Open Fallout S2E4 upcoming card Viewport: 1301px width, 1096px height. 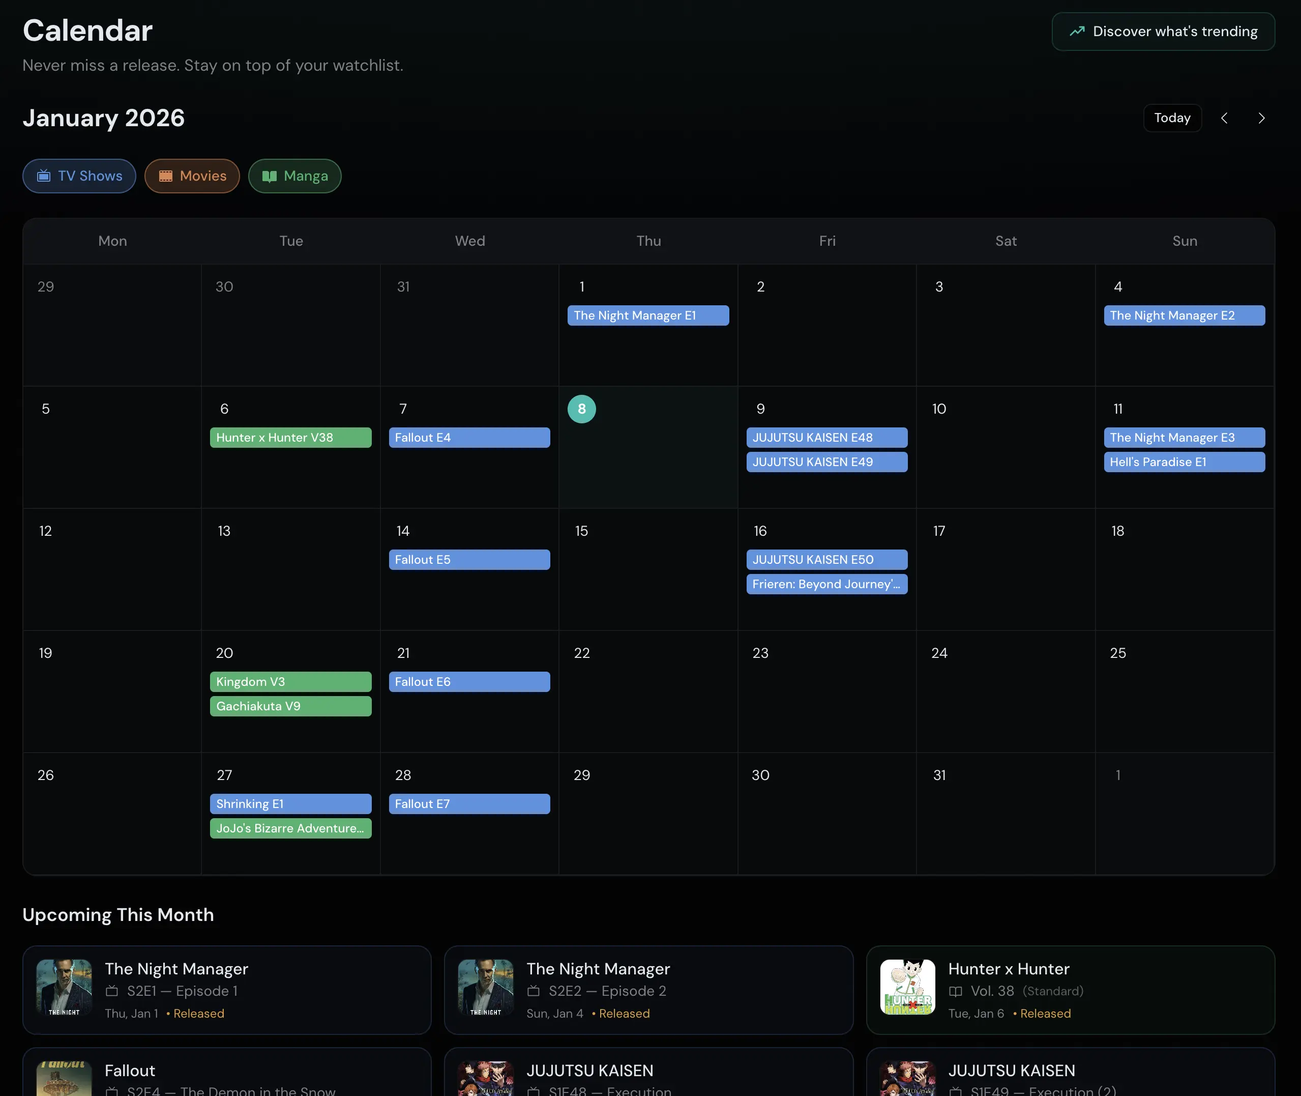227,1072
